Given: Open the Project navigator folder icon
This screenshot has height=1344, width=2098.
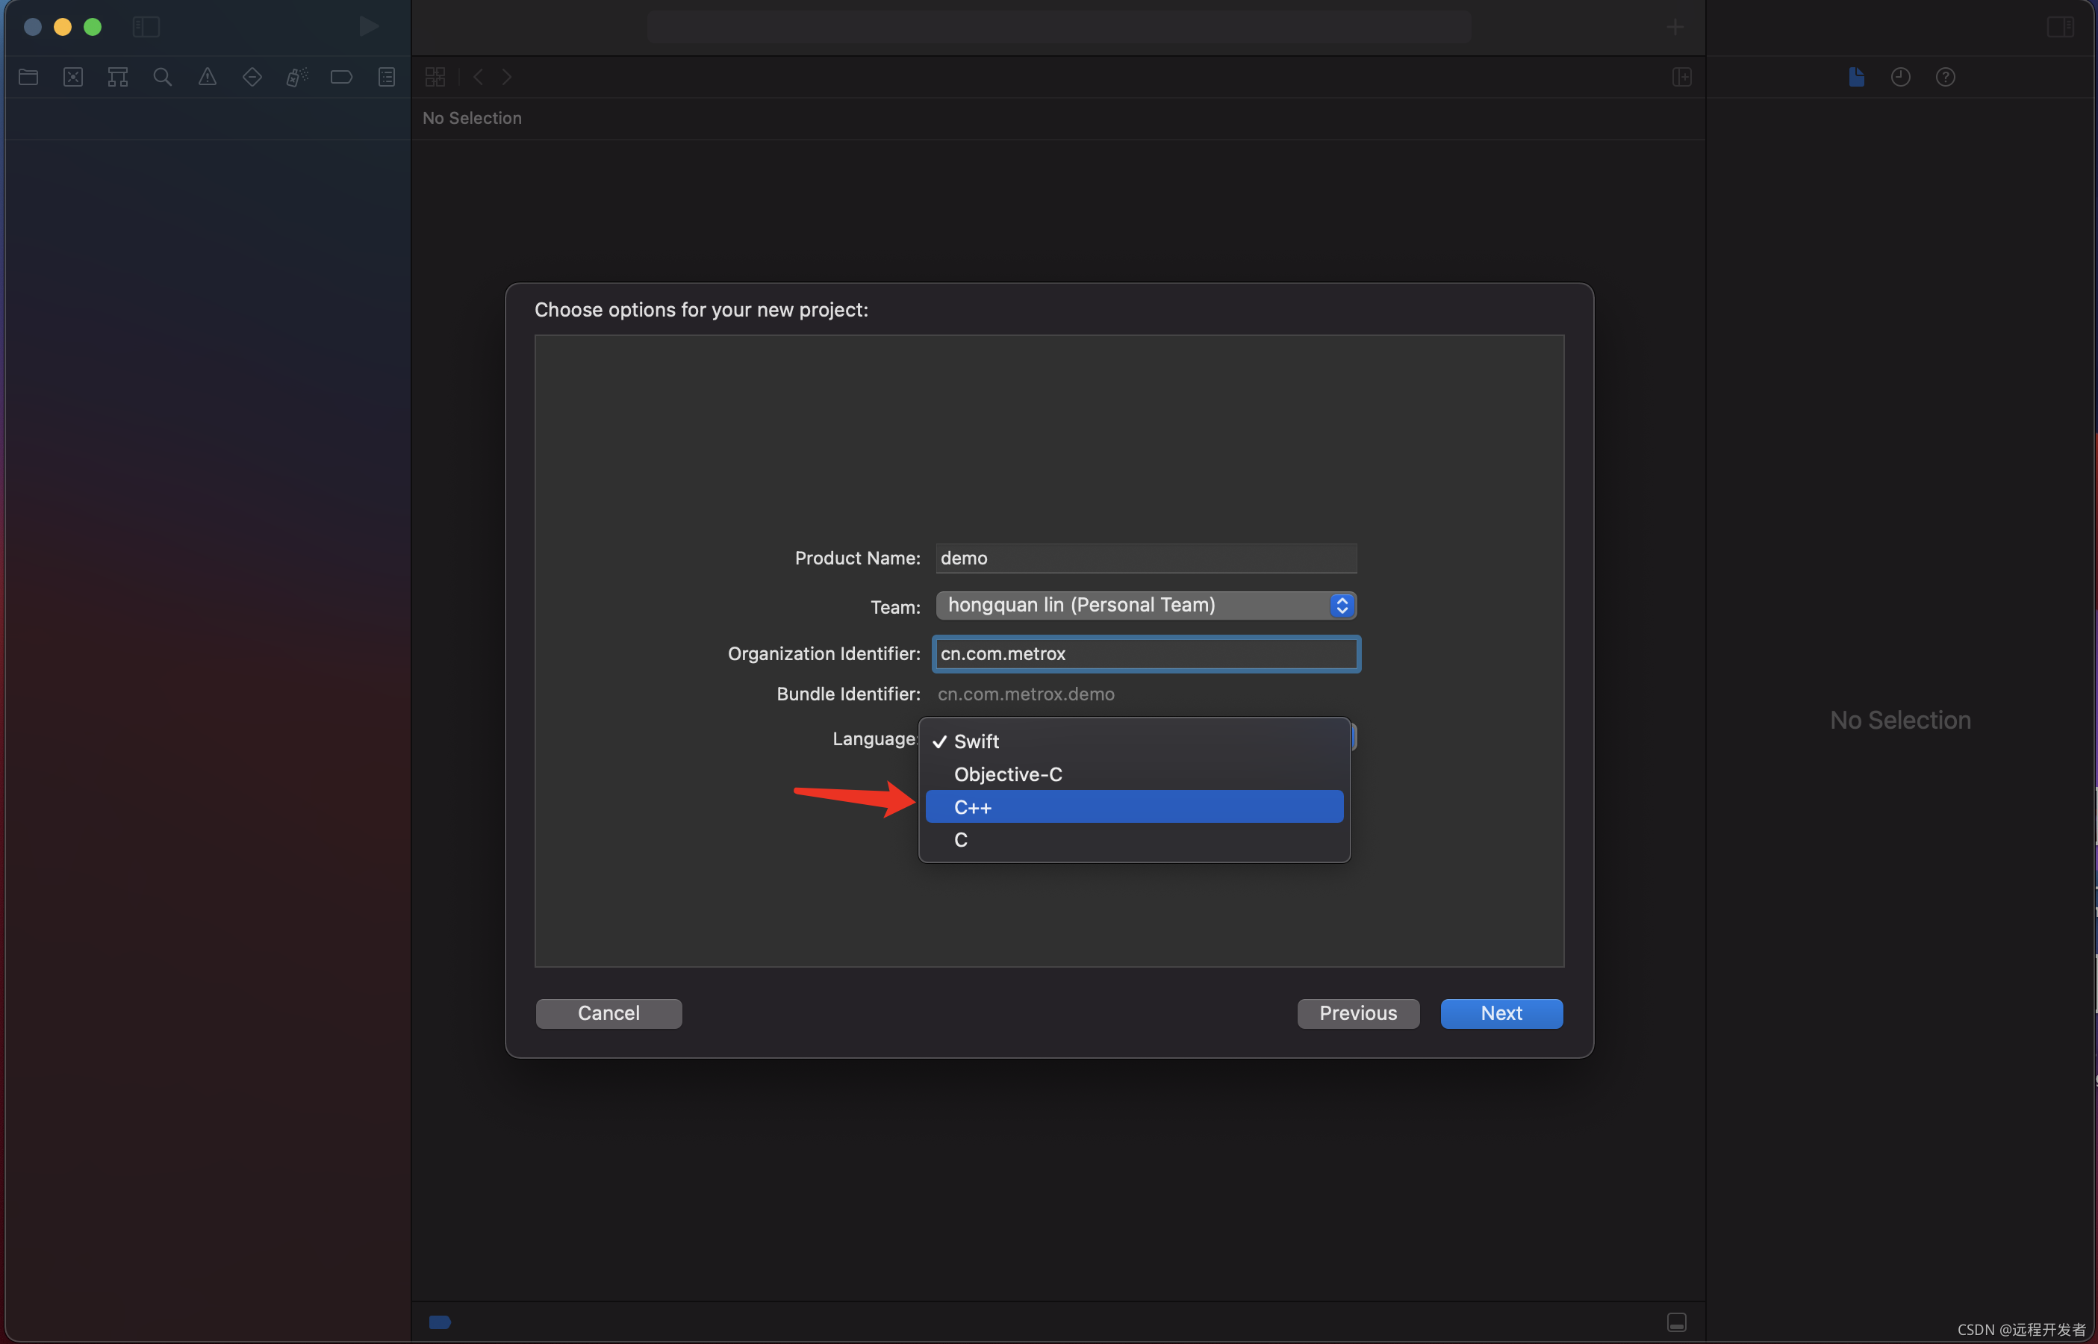Looking at the screenshot, I should click(28, 77).
